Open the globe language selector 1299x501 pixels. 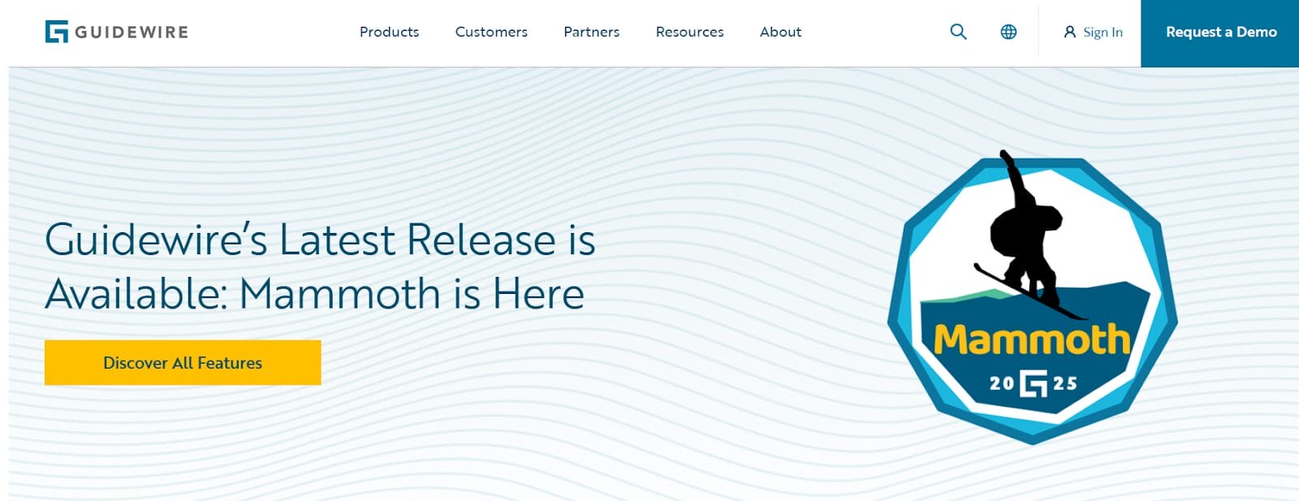[1008, 32]
